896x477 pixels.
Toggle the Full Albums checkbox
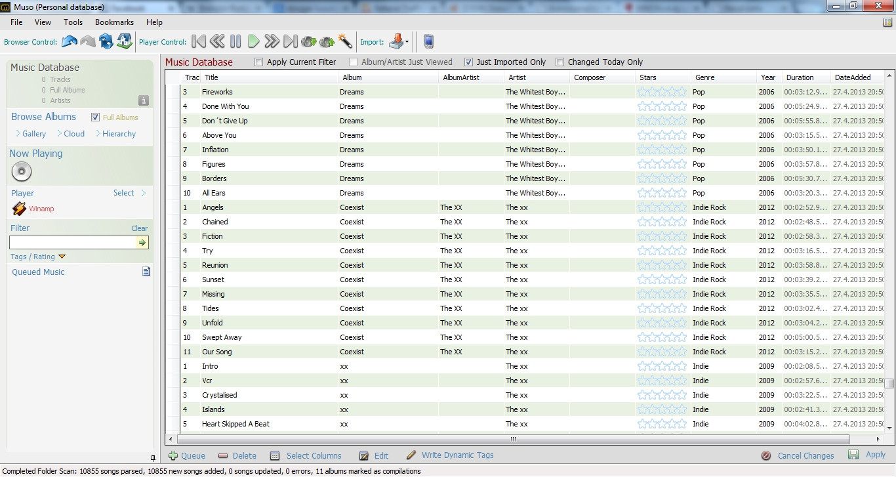[x=96, y=117]
